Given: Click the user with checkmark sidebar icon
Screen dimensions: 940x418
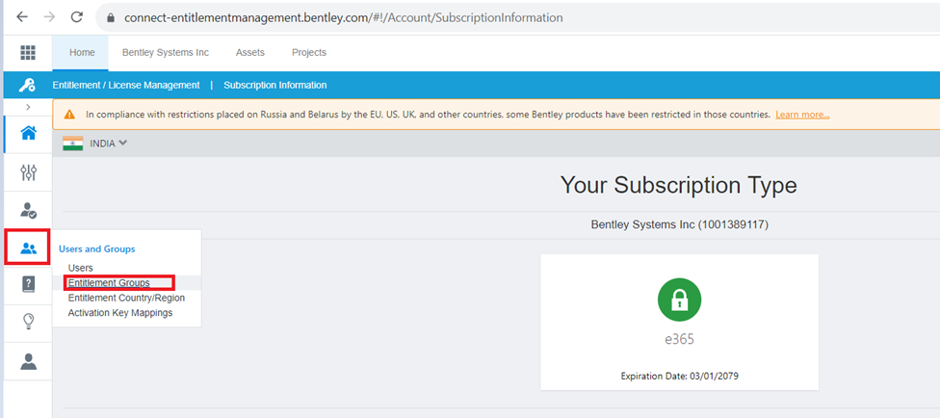Looking at the screenshot, I should pyautogui.click(x=28, y=210).
